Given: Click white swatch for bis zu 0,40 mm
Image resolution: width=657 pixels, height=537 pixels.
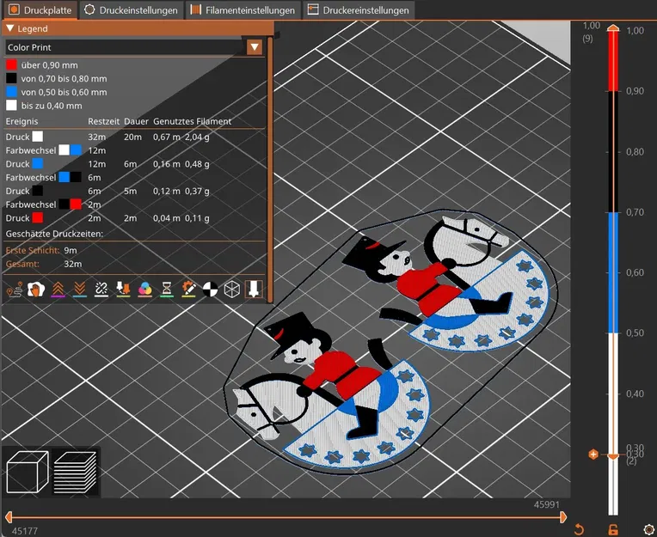Looking at the screenshot, I should click(11, 105).
